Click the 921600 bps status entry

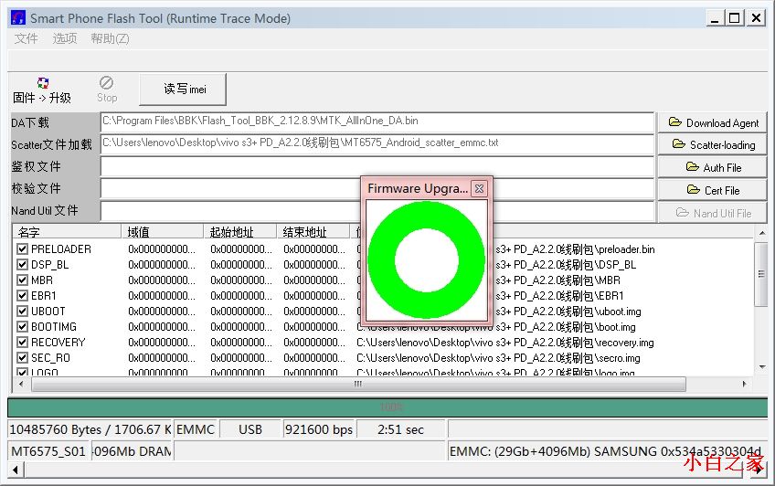(x=319, y=429)
